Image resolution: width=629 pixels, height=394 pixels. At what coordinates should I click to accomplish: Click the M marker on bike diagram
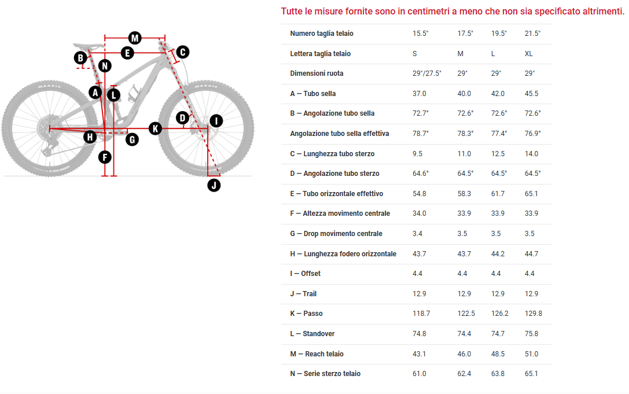tap(135, 38)
